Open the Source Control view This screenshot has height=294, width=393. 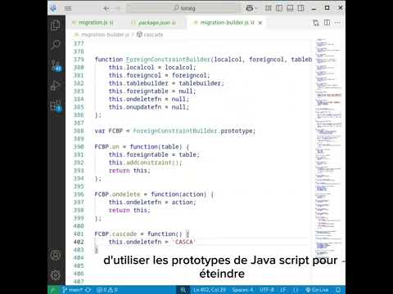tap(56, 65)
